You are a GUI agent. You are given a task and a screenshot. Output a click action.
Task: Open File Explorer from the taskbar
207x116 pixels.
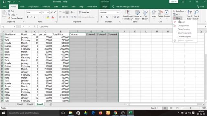point(71,113)
